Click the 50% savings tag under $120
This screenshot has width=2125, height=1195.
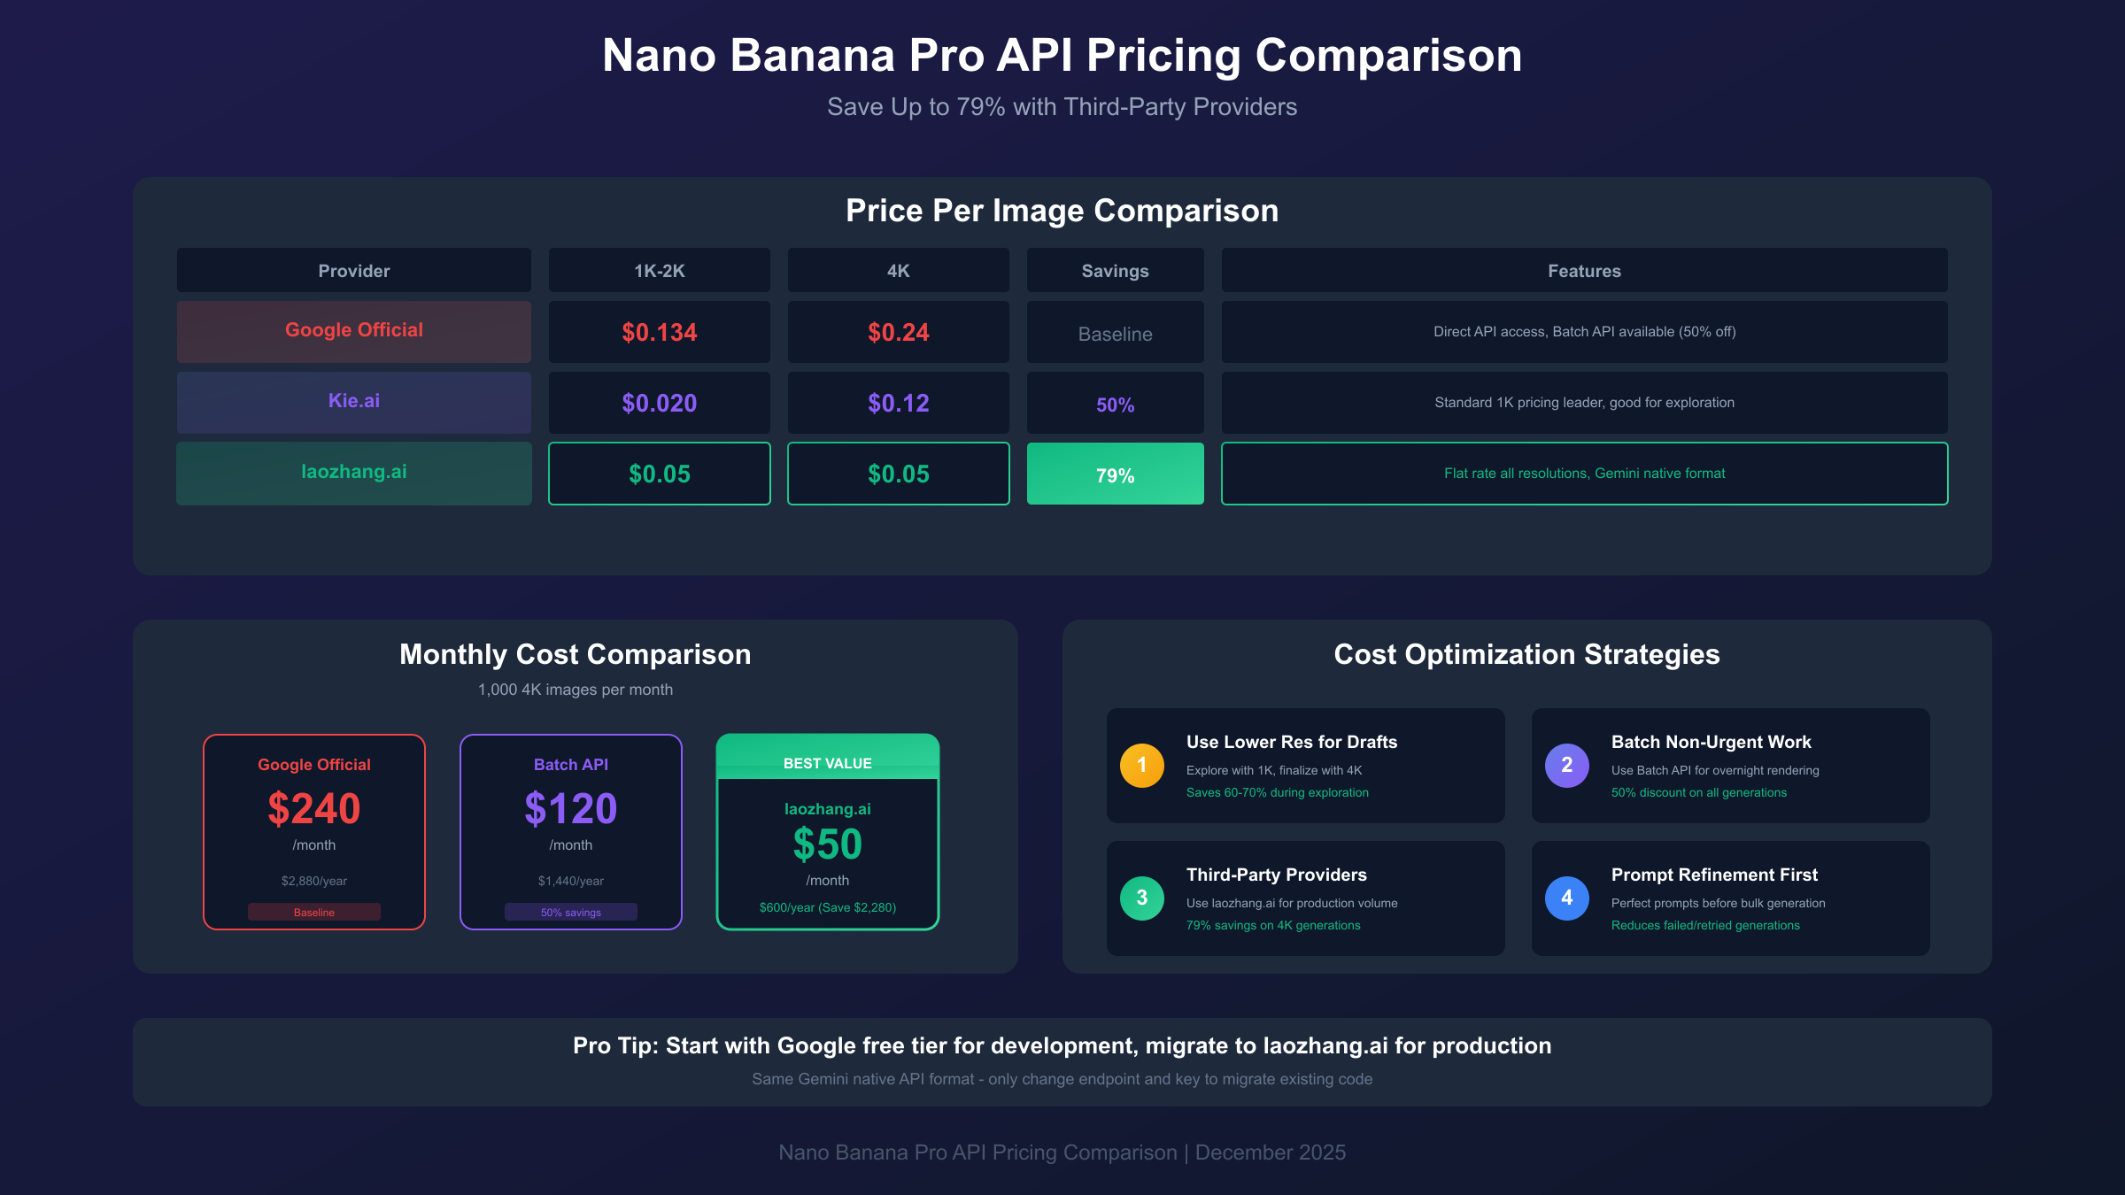571,912
